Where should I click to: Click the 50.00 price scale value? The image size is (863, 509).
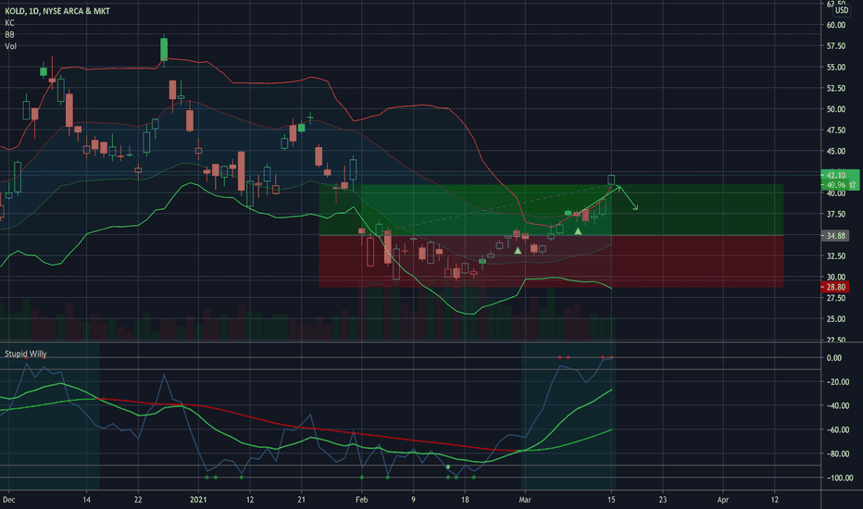click(835, 109)
